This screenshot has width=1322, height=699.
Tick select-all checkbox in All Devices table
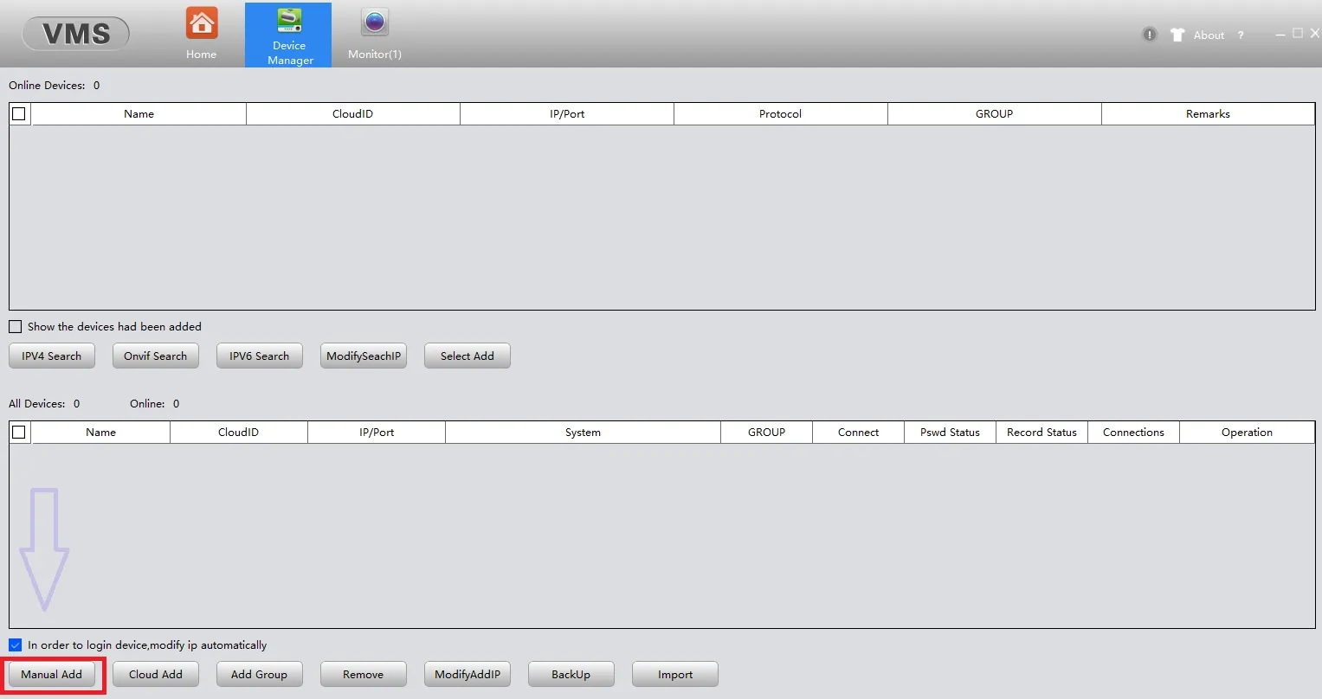19,432
